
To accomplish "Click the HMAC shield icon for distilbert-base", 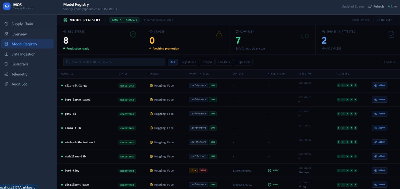I will (x=269, y=185).
